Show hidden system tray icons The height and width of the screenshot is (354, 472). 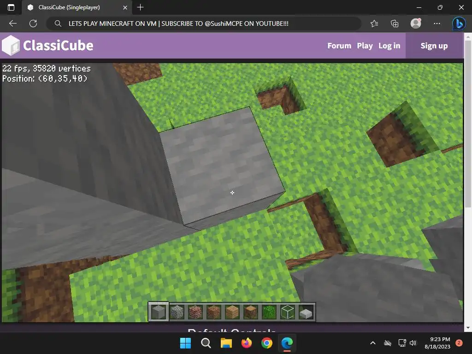tap(372, 343)
